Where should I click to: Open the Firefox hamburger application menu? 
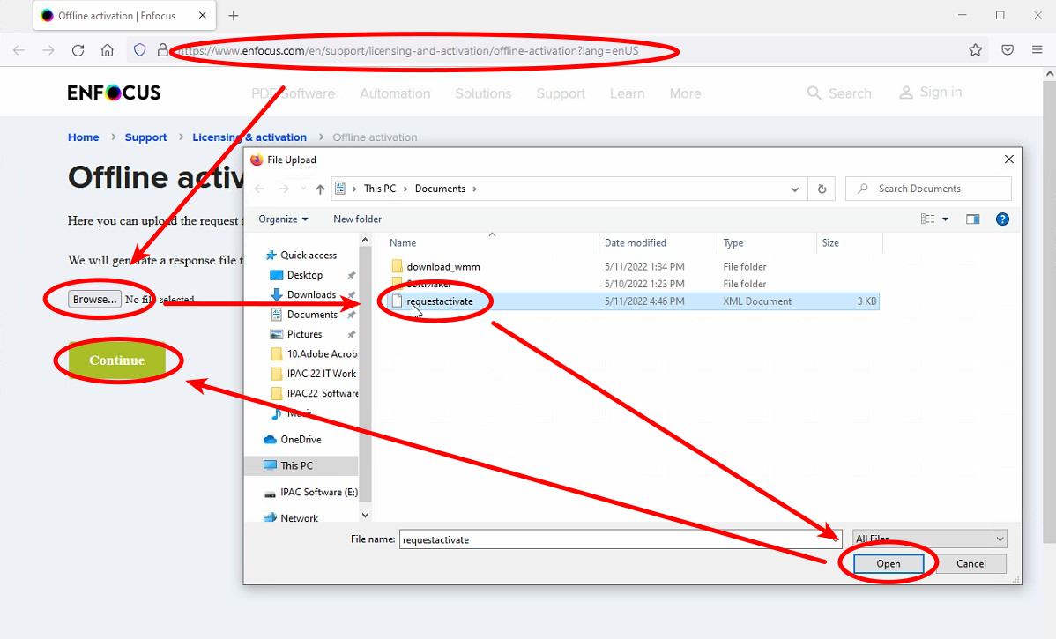click(1037, 50)
